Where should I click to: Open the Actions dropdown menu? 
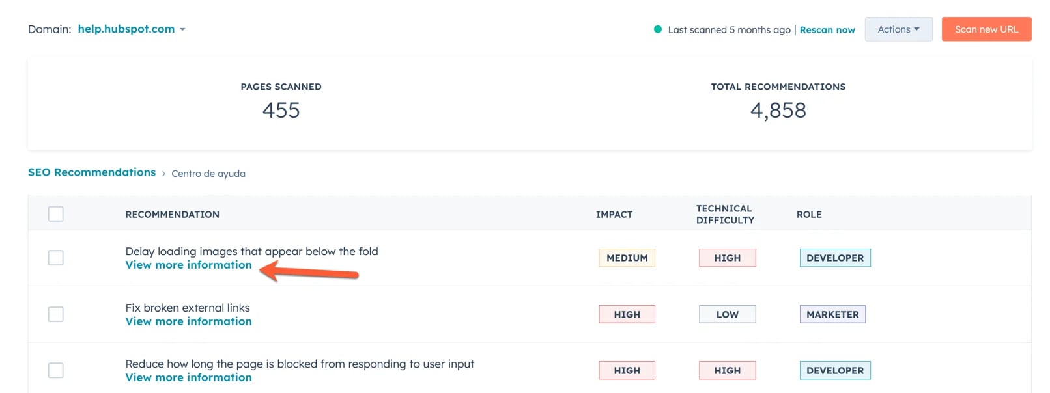(x=898, y=29)
